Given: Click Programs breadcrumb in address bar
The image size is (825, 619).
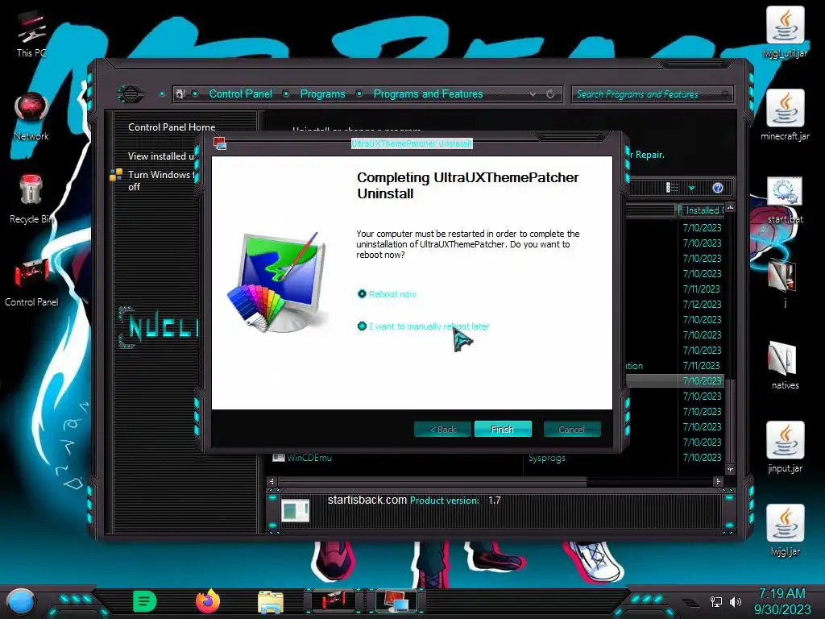Looking at the screenshot, I should click(322, 94).
